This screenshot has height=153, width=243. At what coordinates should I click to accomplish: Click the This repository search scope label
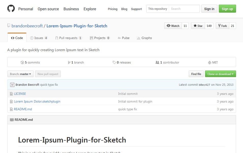tap(158, 9)
